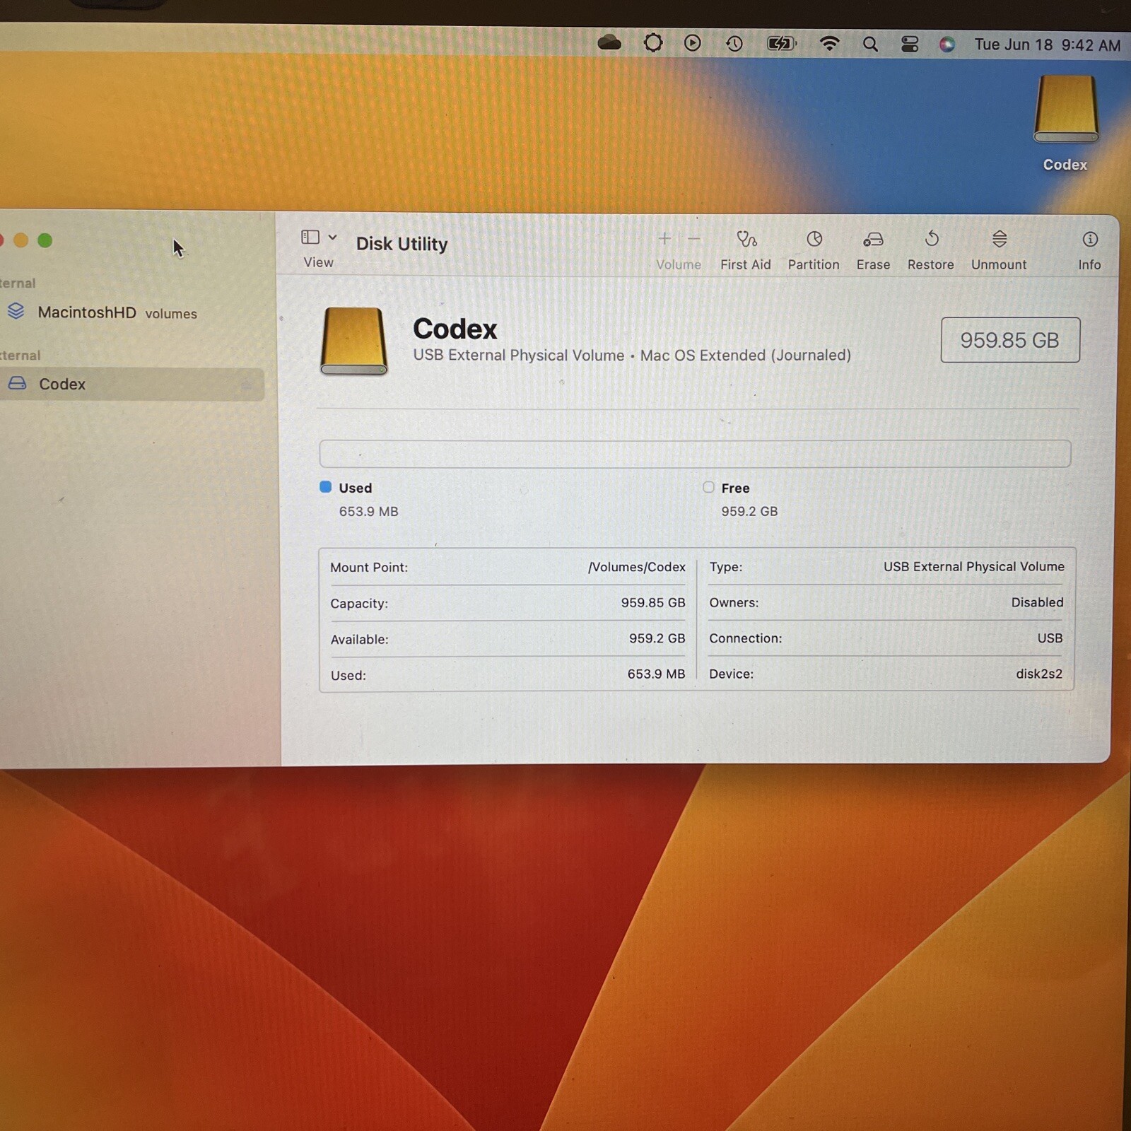The width and height of the screenshot is (1131, 1131).
Task: Click the Wi-Fi status icon
Action: 829,44
